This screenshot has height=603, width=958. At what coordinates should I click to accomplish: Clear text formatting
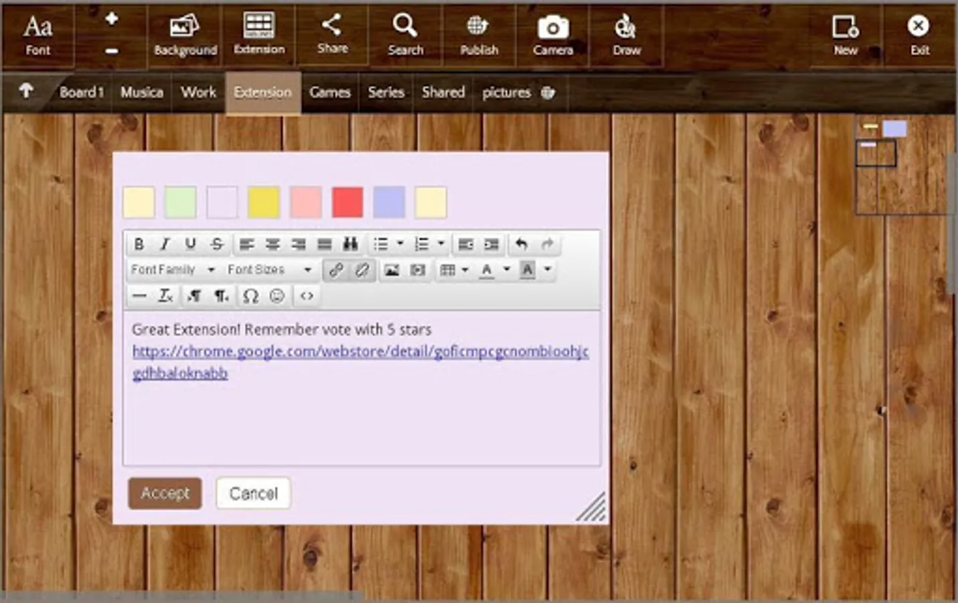point(165,295)
